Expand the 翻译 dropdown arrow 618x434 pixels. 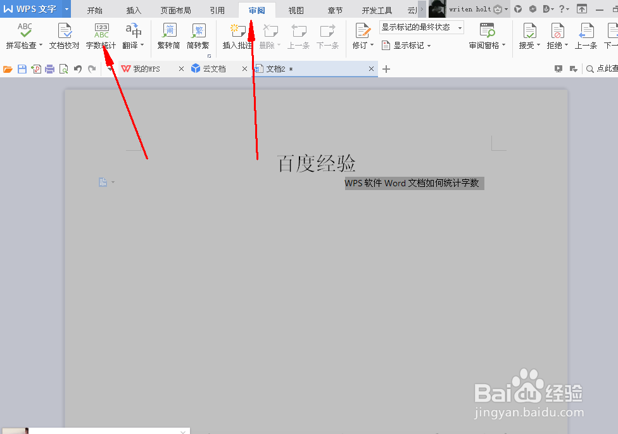(142, 45)
